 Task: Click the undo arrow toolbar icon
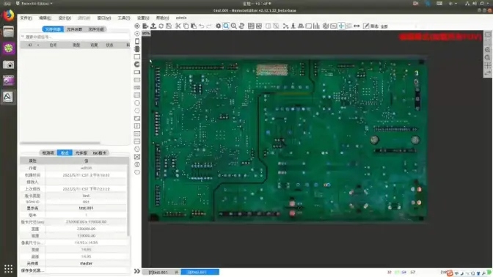[201, 26]
